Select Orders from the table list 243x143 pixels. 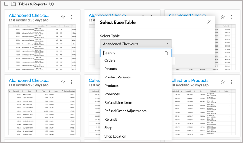click(110, 60)
